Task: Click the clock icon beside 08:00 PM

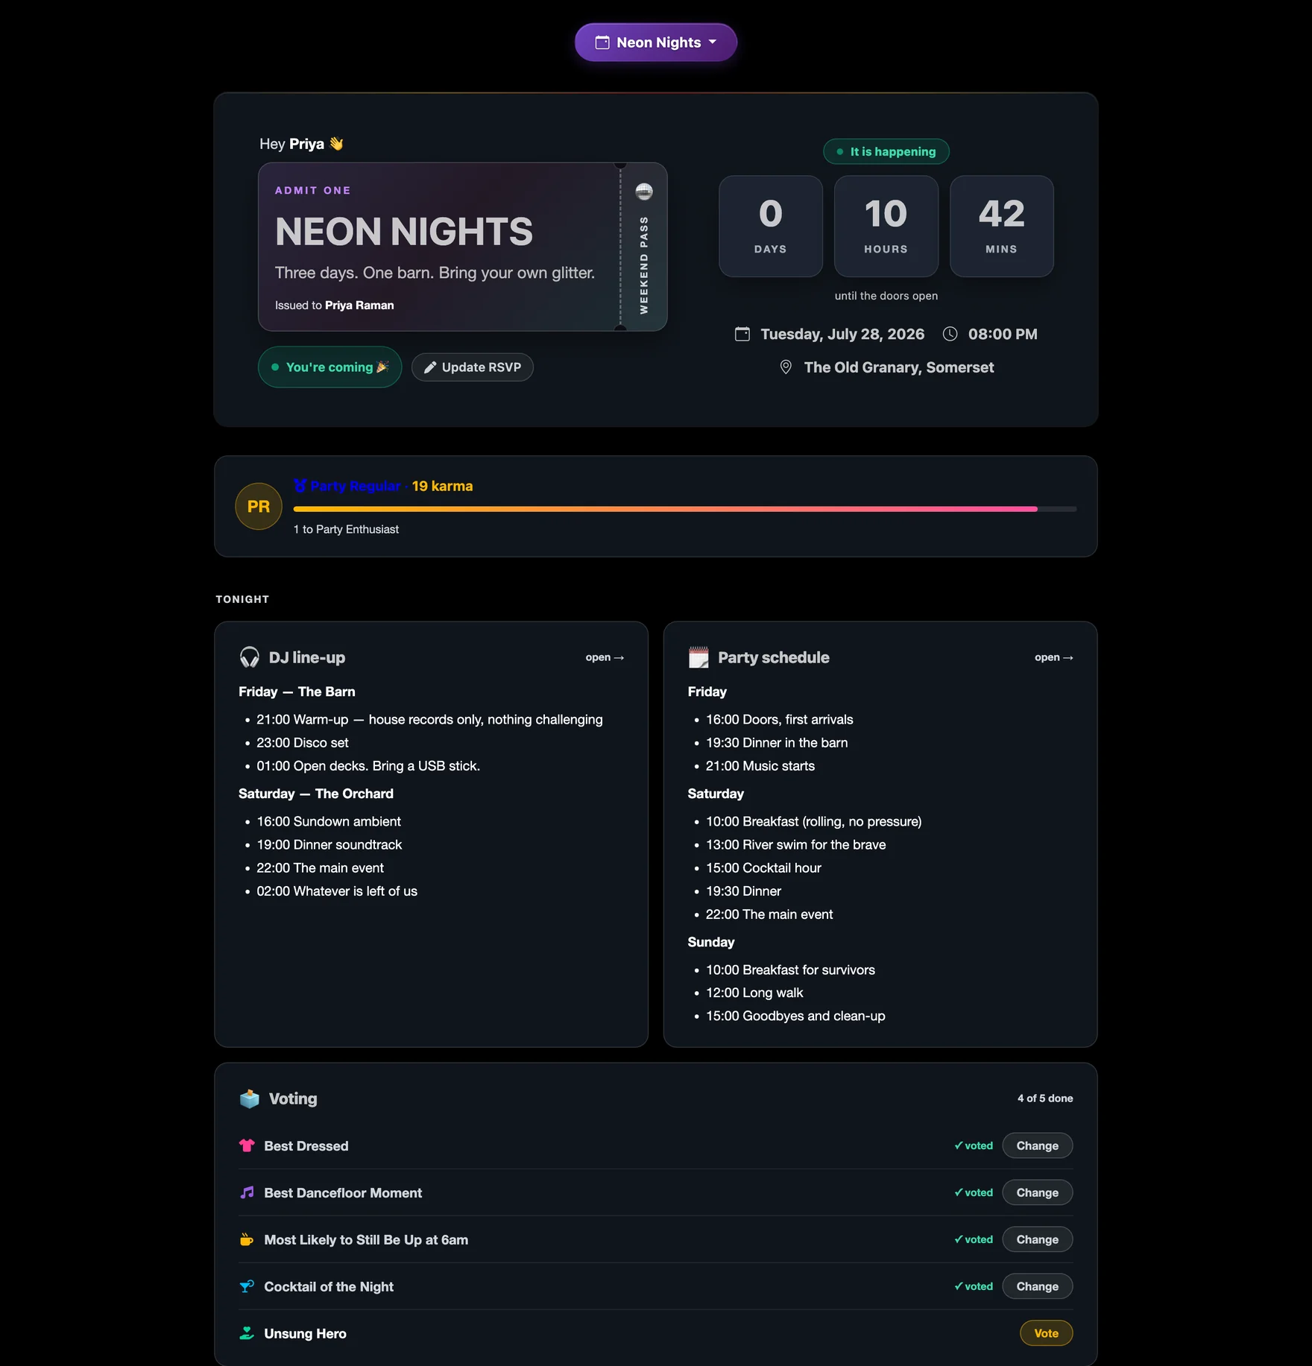Action: tap(950, 334)
